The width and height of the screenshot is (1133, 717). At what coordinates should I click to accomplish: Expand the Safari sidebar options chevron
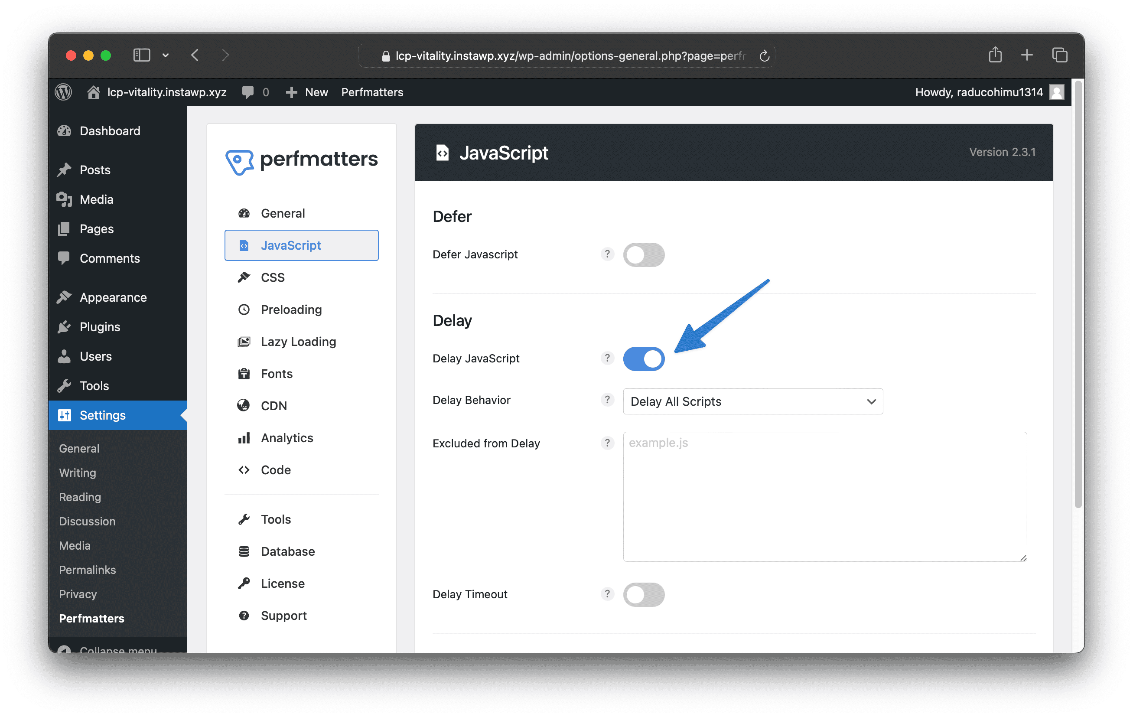click(x=166, y=55)
